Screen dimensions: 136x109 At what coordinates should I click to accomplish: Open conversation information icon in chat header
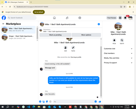pos(99,24)
